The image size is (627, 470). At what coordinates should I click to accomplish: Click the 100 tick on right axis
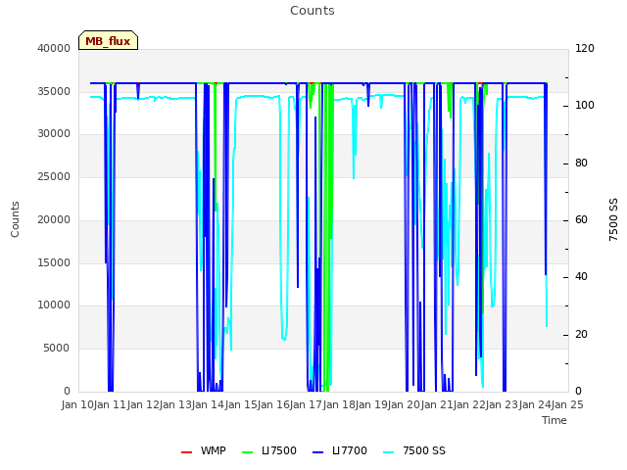pos(585,105)
